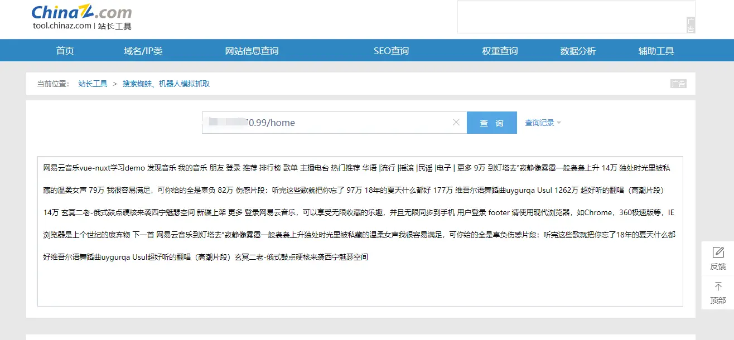Click the 广告 label in breadcrumb bar
The width and height of the screenshot is (734, 340).
[x=678, y=84]
